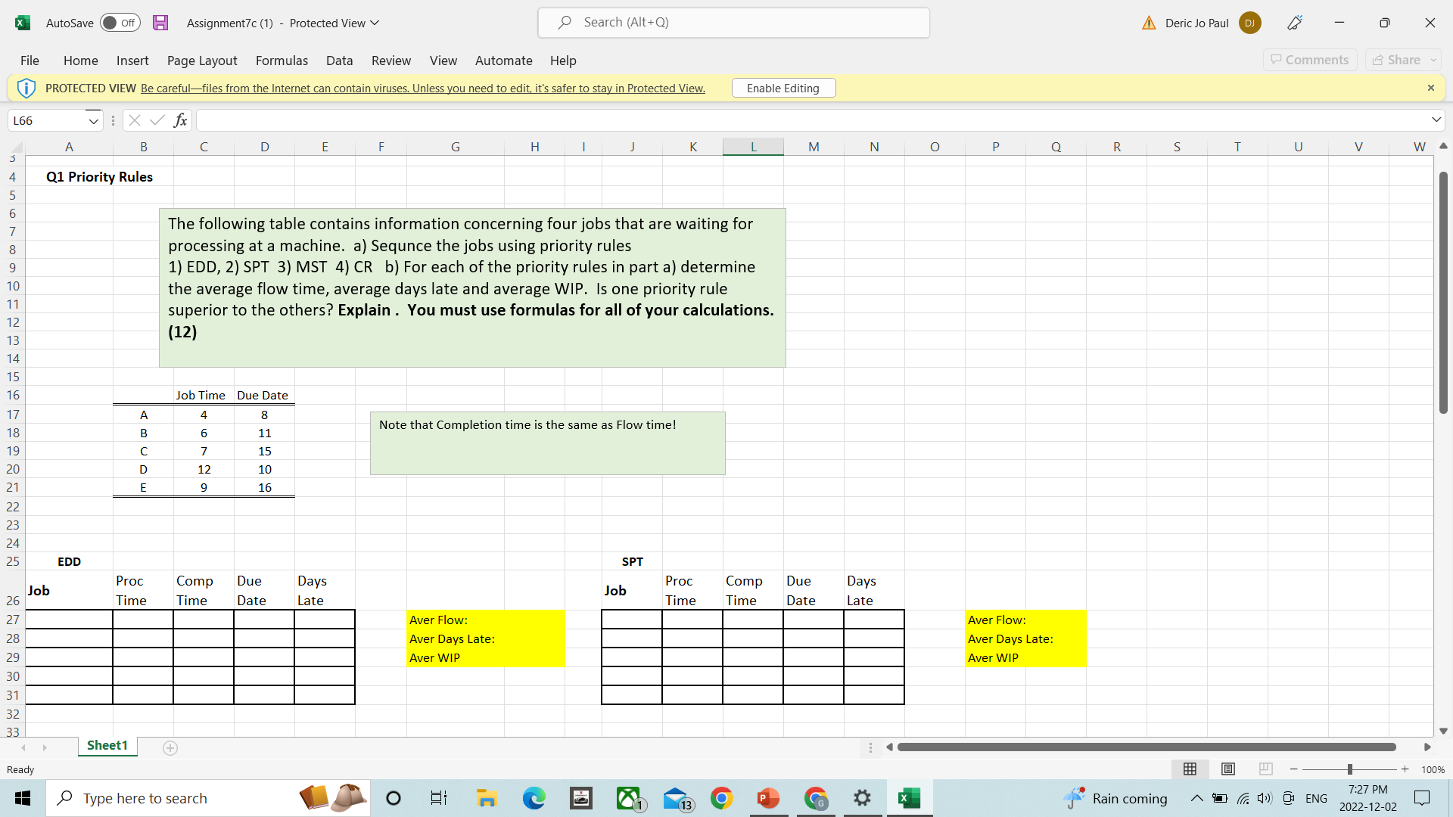Expand the formula bar with its chevron
The height and width of the screenshot is (817, 1453).
pos(1436,120)
